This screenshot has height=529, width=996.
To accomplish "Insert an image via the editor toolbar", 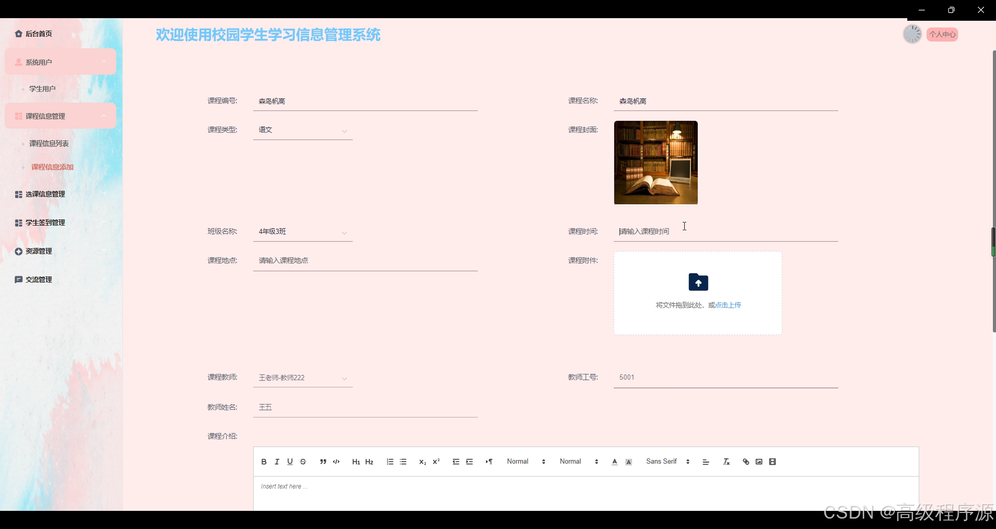I will (758, 462).
